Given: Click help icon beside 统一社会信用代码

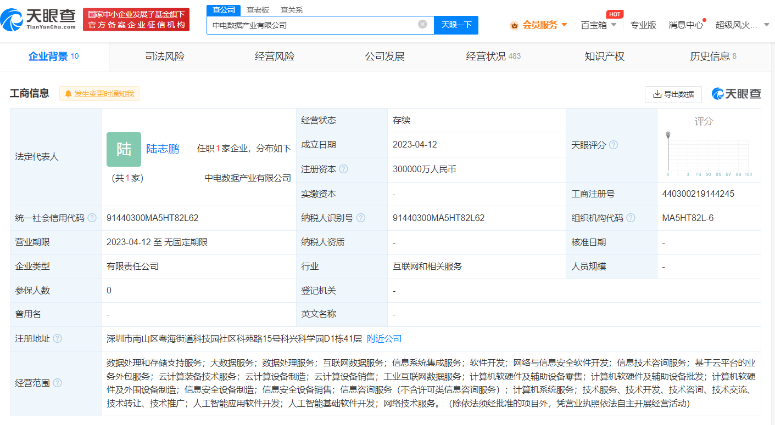Looking at the screenshot, I should (x=92, y=218).
